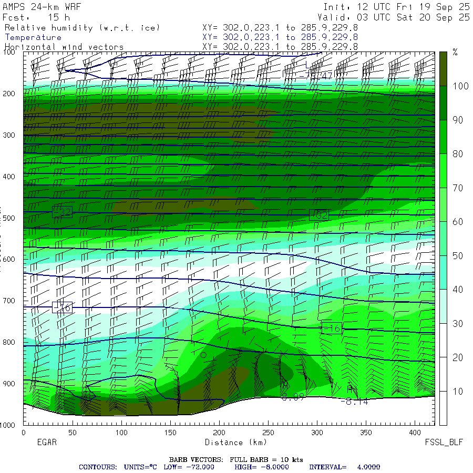
Task: Select the colorbar 90 tick label
Action: [458, 120]
